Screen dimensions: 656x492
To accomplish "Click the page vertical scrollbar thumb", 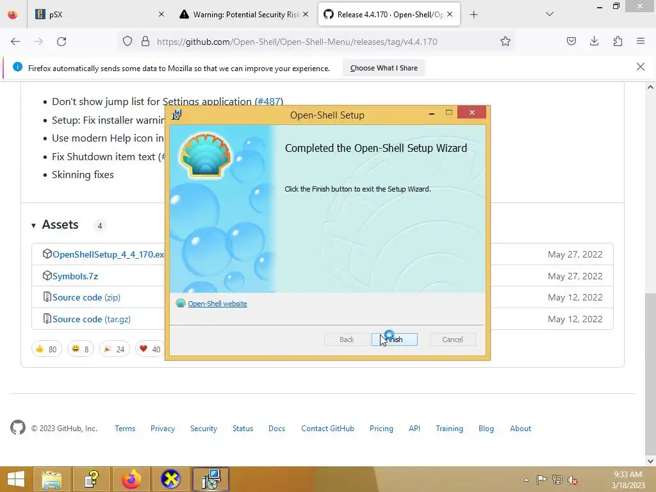I will coord(650,374).
